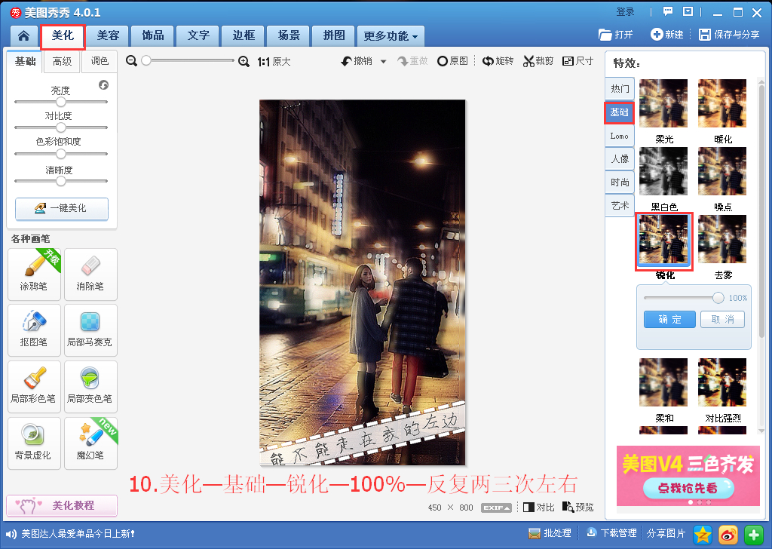The image size is (772, 549).
Task: Toggle the 对比 compare view
Action: click(x=538, y=508)
